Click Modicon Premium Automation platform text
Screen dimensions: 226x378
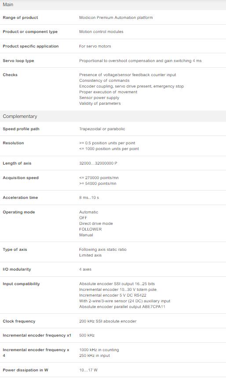(116, 18)
